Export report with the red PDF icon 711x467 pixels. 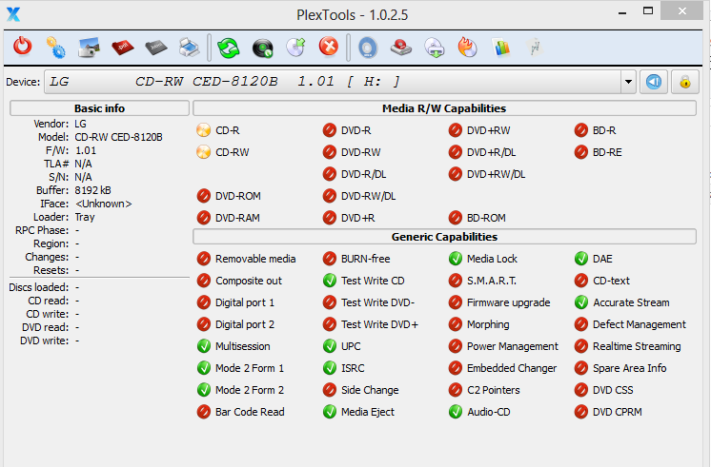pyautogui.click(x=122, y=47)
